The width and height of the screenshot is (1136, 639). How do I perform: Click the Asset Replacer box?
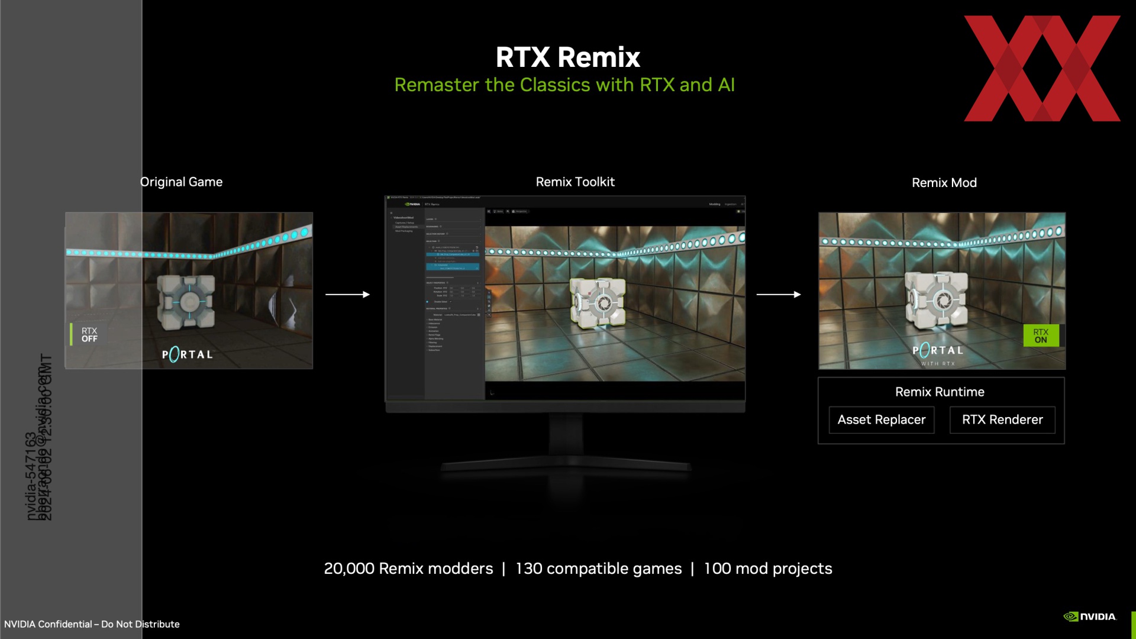[x=881, y=419]
